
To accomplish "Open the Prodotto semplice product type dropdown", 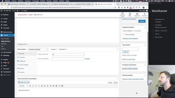I will [x=38, y=50].
